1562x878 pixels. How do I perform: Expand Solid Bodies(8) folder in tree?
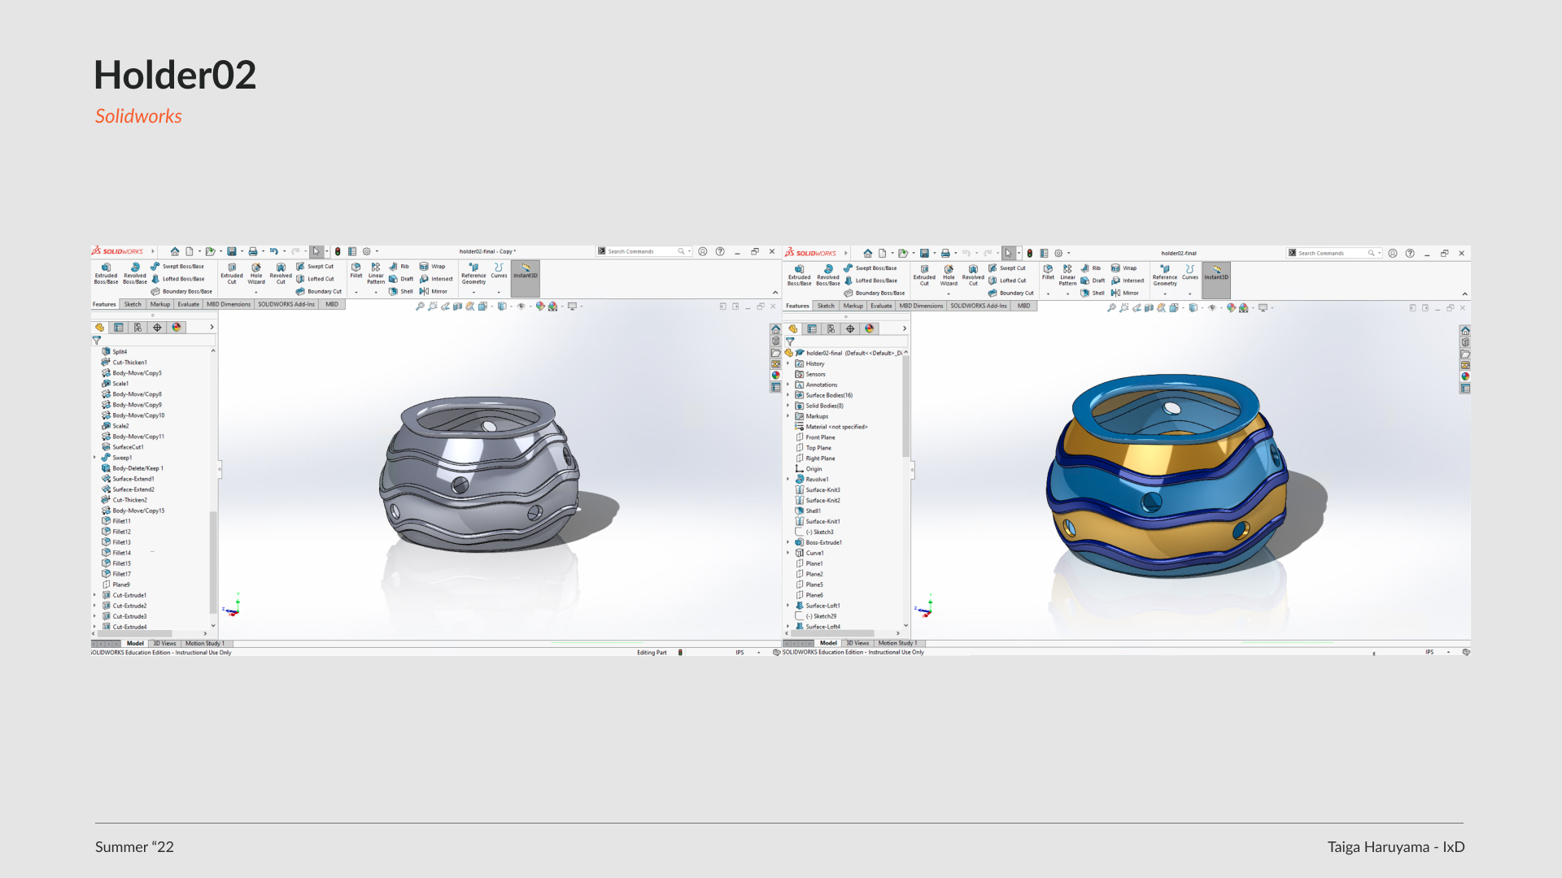(x=788, y=406)
